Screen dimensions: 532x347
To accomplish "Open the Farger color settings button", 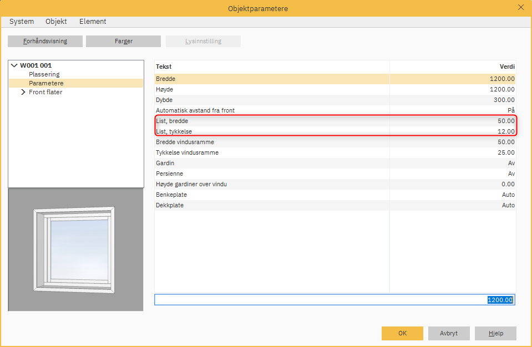I will click(x=123, y=42).
